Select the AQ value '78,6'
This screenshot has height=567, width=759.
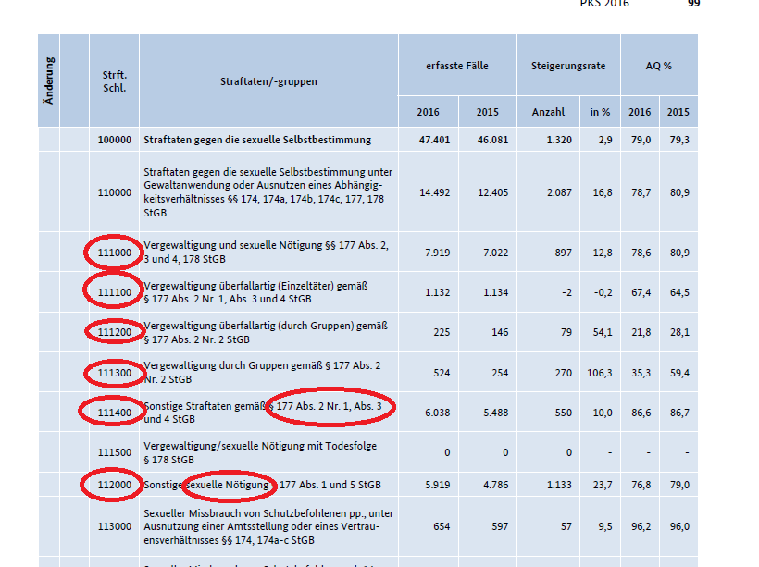pyautogui.click(x=641, y=253)
